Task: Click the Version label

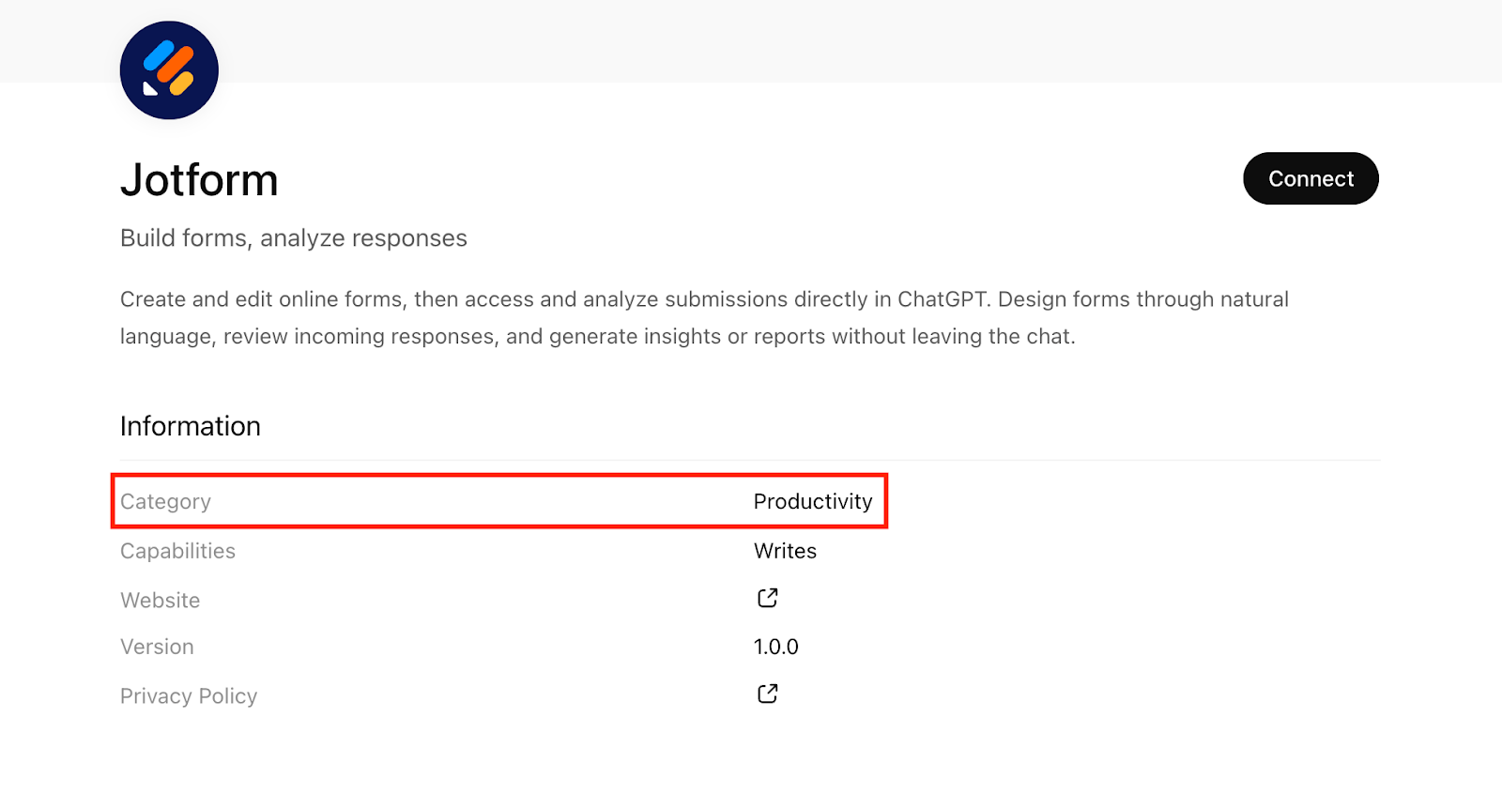Action: point(157,648)
